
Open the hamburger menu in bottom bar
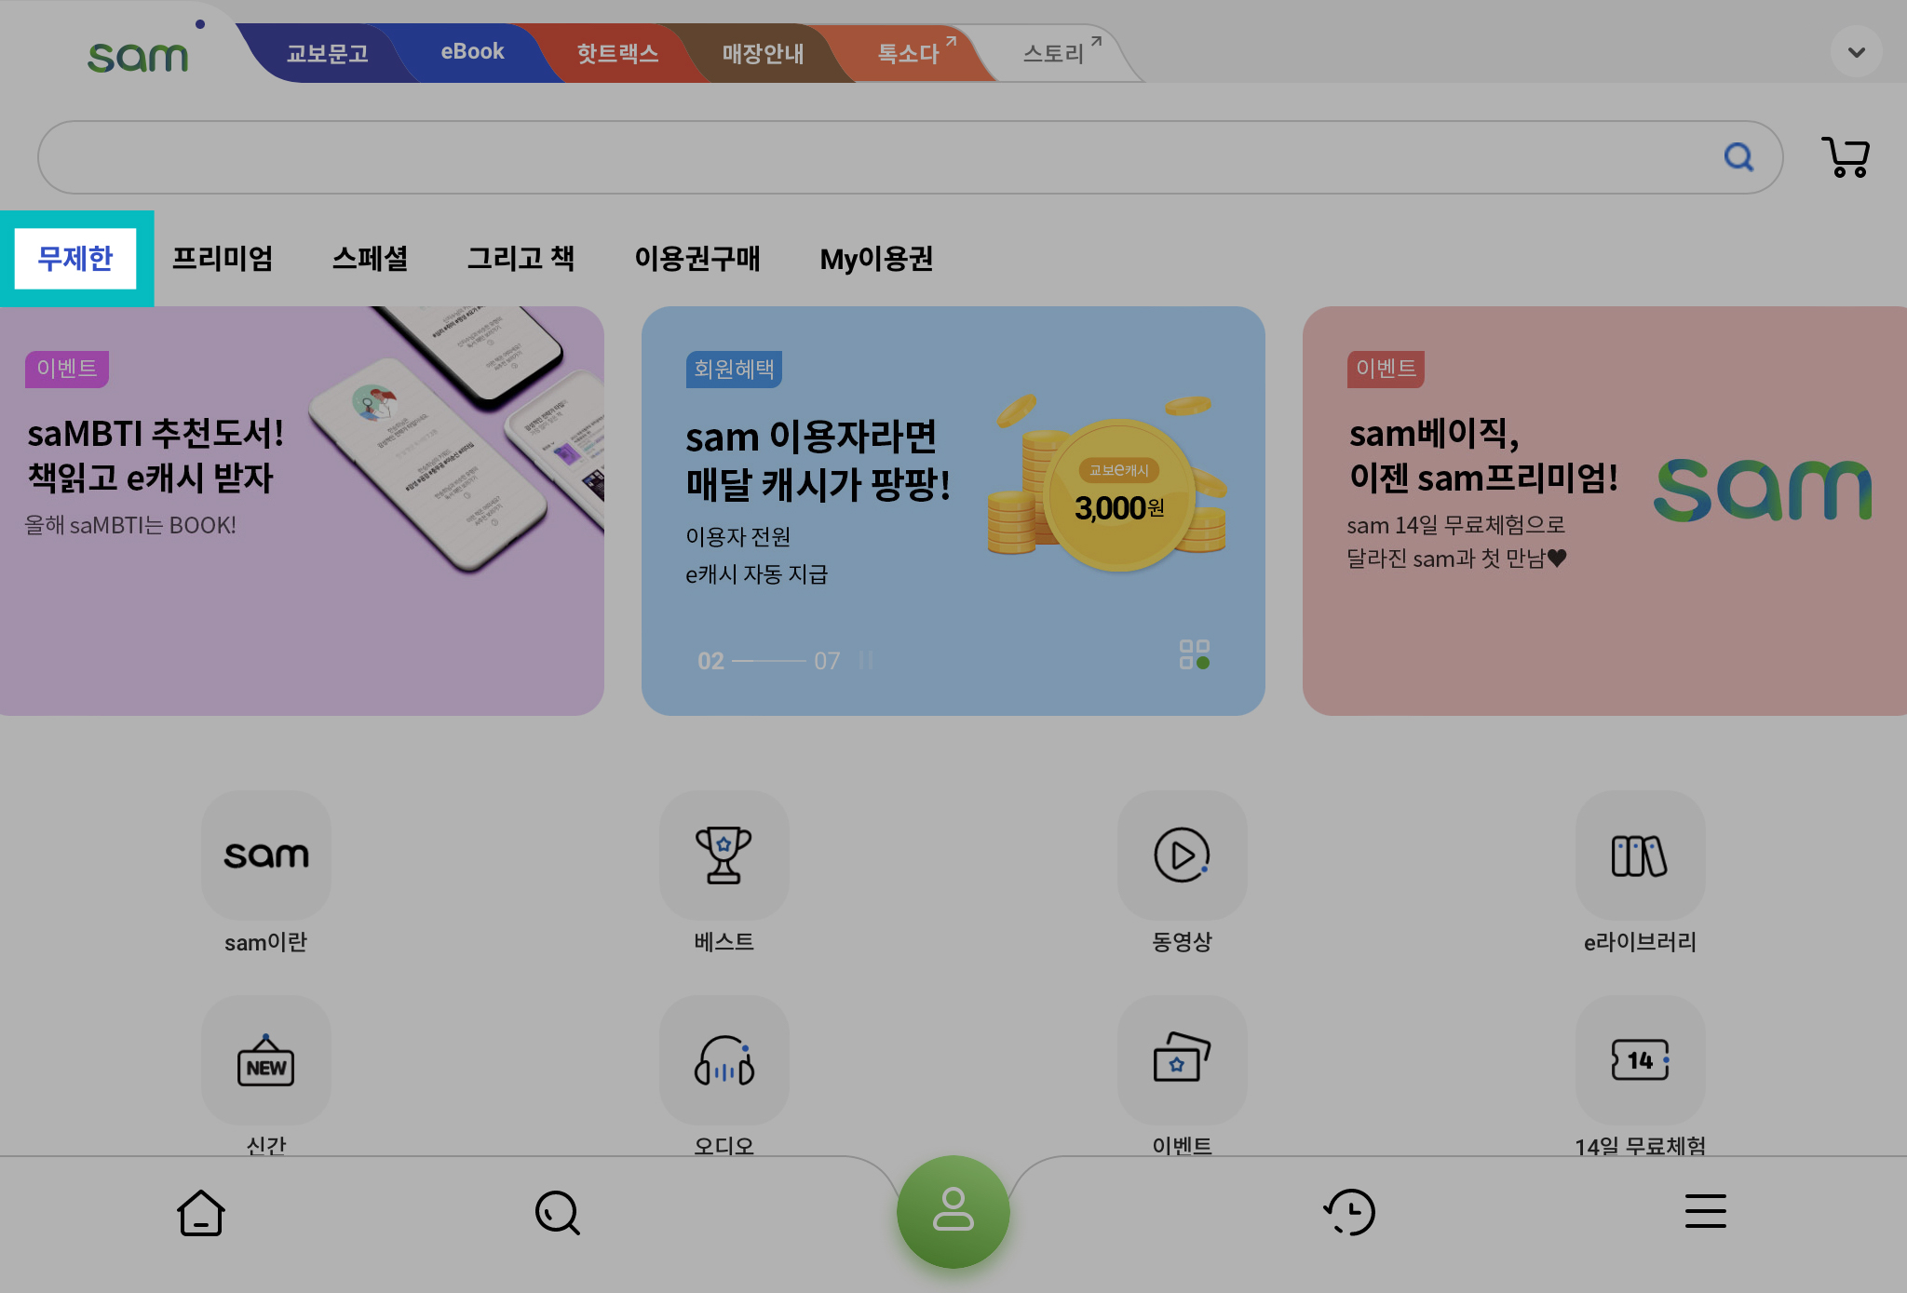click(x=1705, y=1211)
